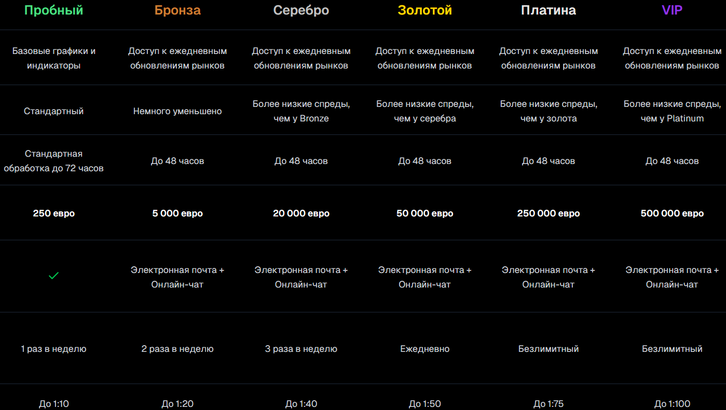Screen dimensions: 726x410
Task: Click Ежедневно under the Золотой column
Action: click(424, 349)
